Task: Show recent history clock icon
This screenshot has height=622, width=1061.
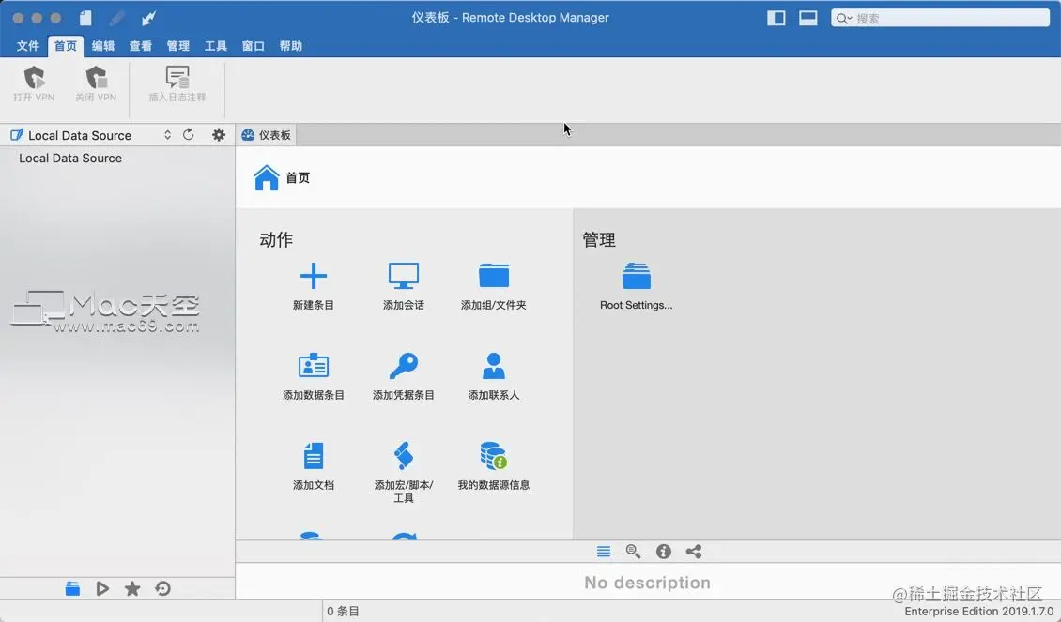Action: (x=163, y=589)
